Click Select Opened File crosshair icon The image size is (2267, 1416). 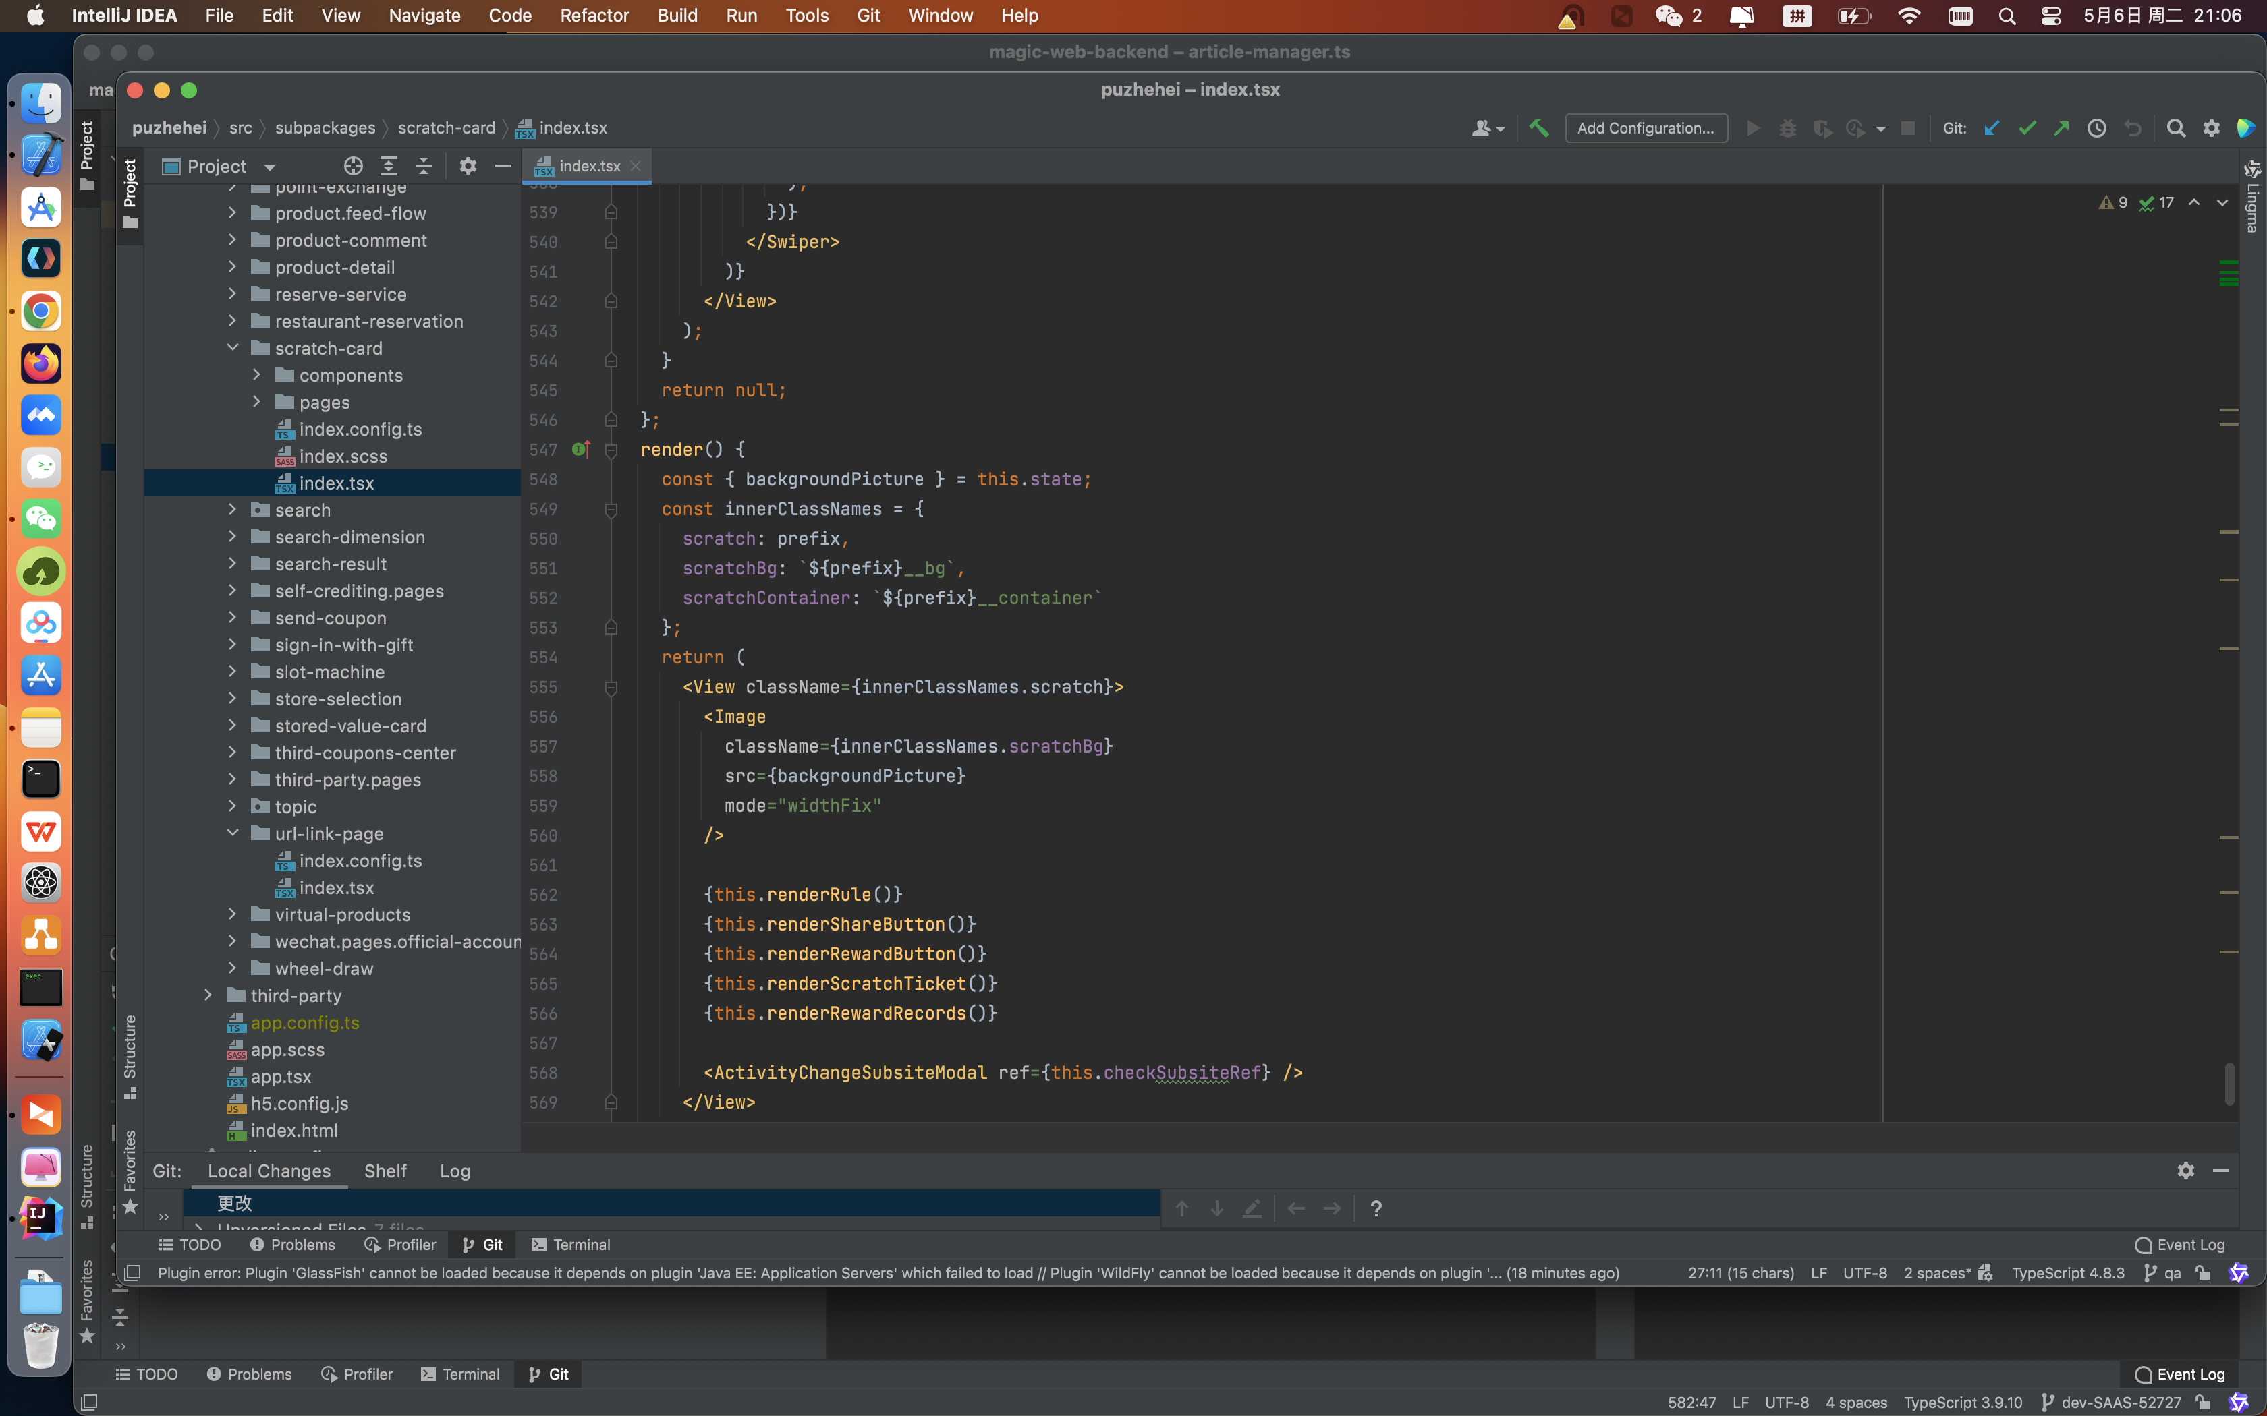pyautogui.click(x=352, y=166)
